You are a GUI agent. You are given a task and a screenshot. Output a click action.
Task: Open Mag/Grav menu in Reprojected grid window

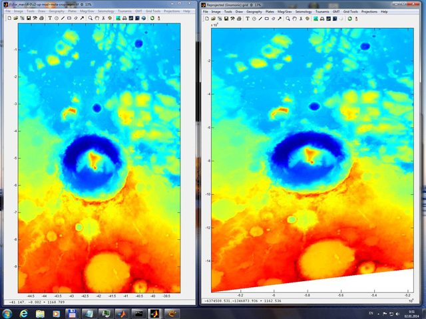pyautogui.click(x=285, y=12)
